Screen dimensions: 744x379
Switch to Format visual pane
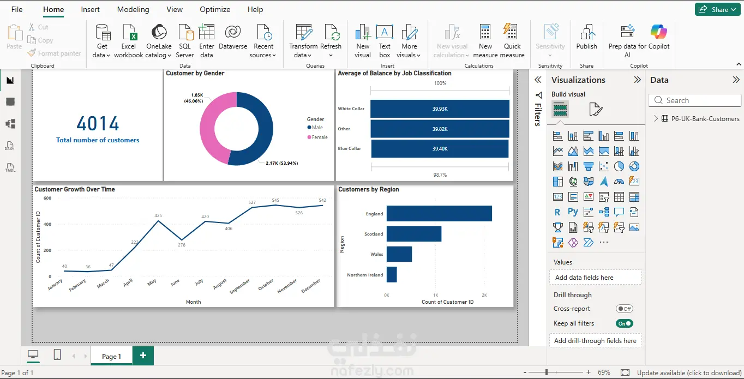(x=596, y=110)
